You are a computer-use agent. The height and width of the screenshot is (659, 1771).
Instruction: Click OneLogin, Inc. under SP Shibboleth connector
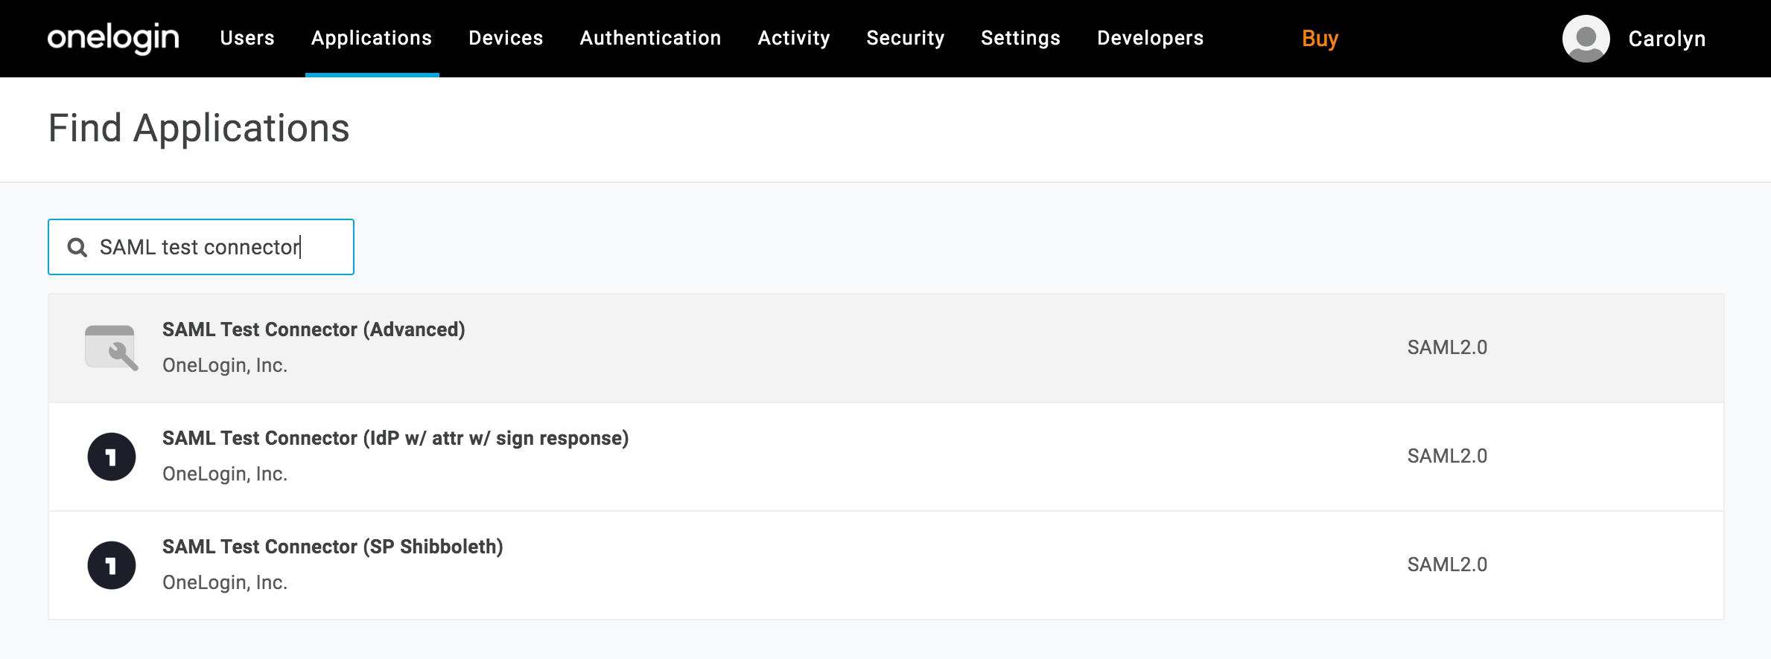point(225,582)
